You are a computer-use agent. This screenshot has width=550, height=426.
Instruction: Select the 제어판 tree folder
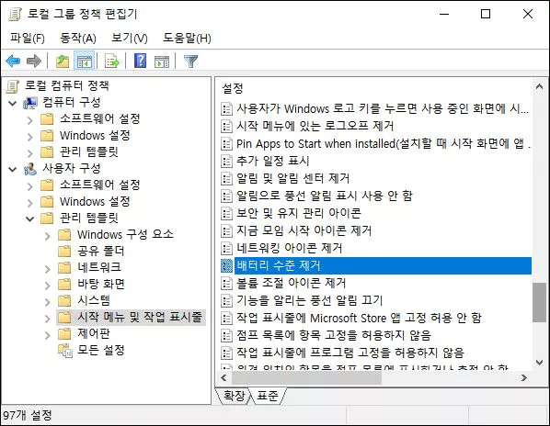point(94,333)
